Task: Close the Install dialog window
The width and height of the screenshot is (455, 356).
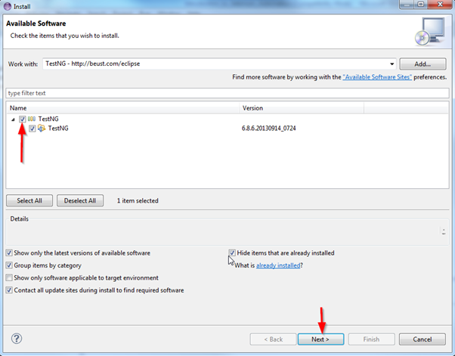Action: point(440,5)
